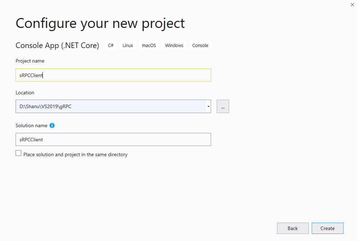The width and height of the screenshot is (357, 241).
Task: Click the Linux platform tag
Action: pyautogui.click(x=128, y=46)
